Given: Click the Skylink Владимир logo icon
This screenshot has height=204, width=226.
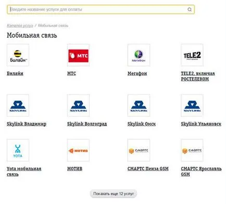Looking at the screenshot, I should tap(18, 105).
